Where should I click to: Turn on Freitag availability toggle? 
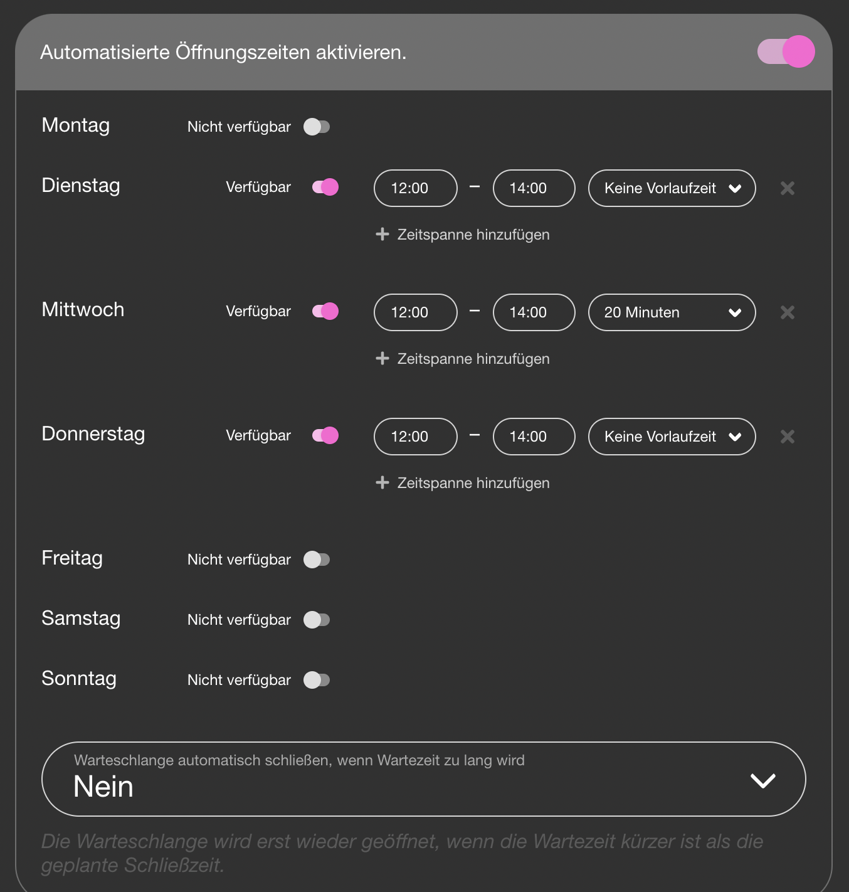(317, 560)
